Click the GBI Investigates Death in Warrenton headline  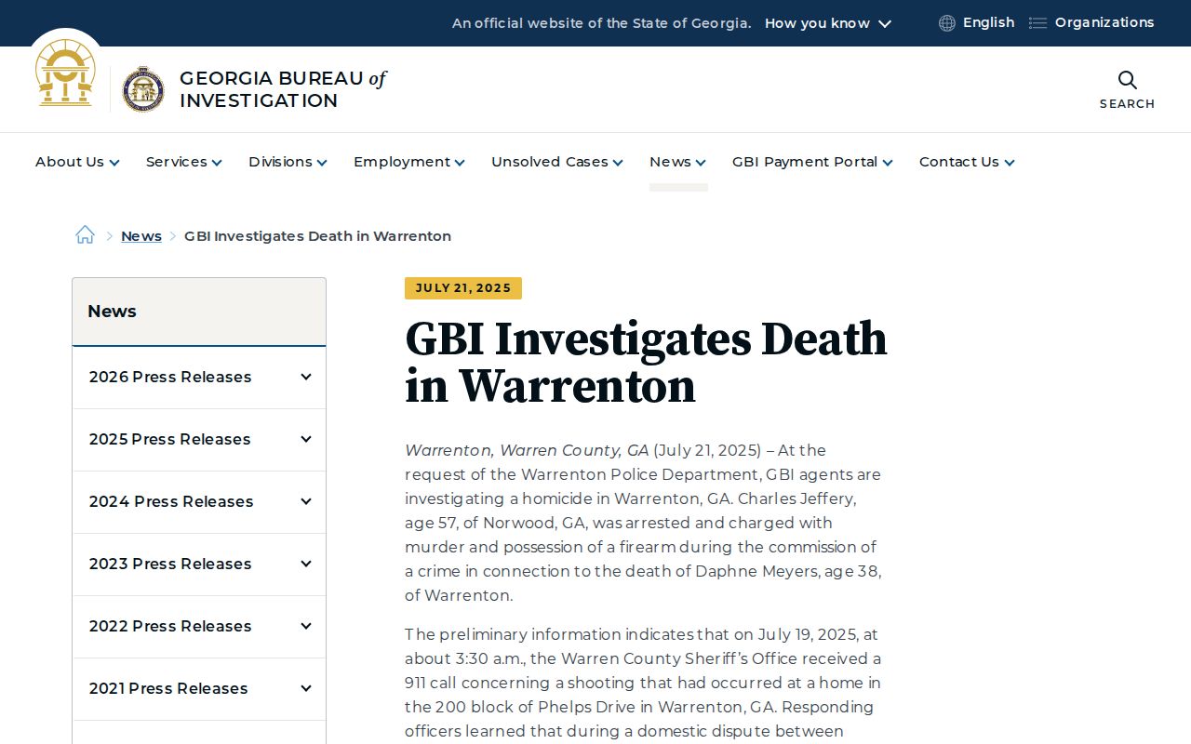pyautogui.click(x=646, y=363)
